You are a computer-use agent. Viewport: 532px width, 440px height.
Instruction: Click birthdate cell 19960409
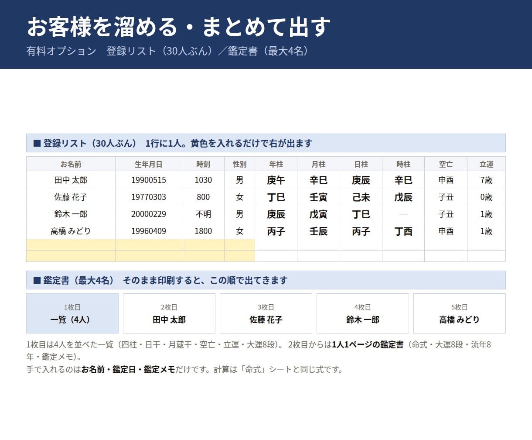pyautogui.click(x=149, y=231)
